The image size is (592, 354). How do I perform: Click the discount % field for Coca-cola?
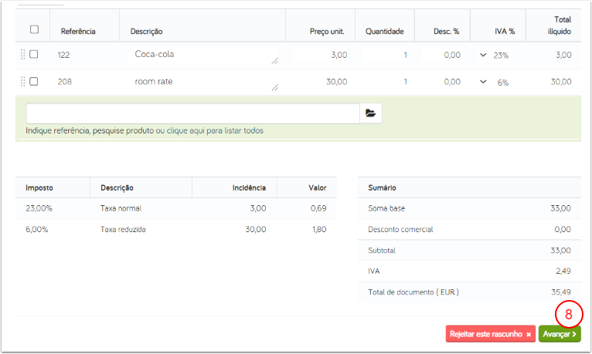[x=443, y=55]
